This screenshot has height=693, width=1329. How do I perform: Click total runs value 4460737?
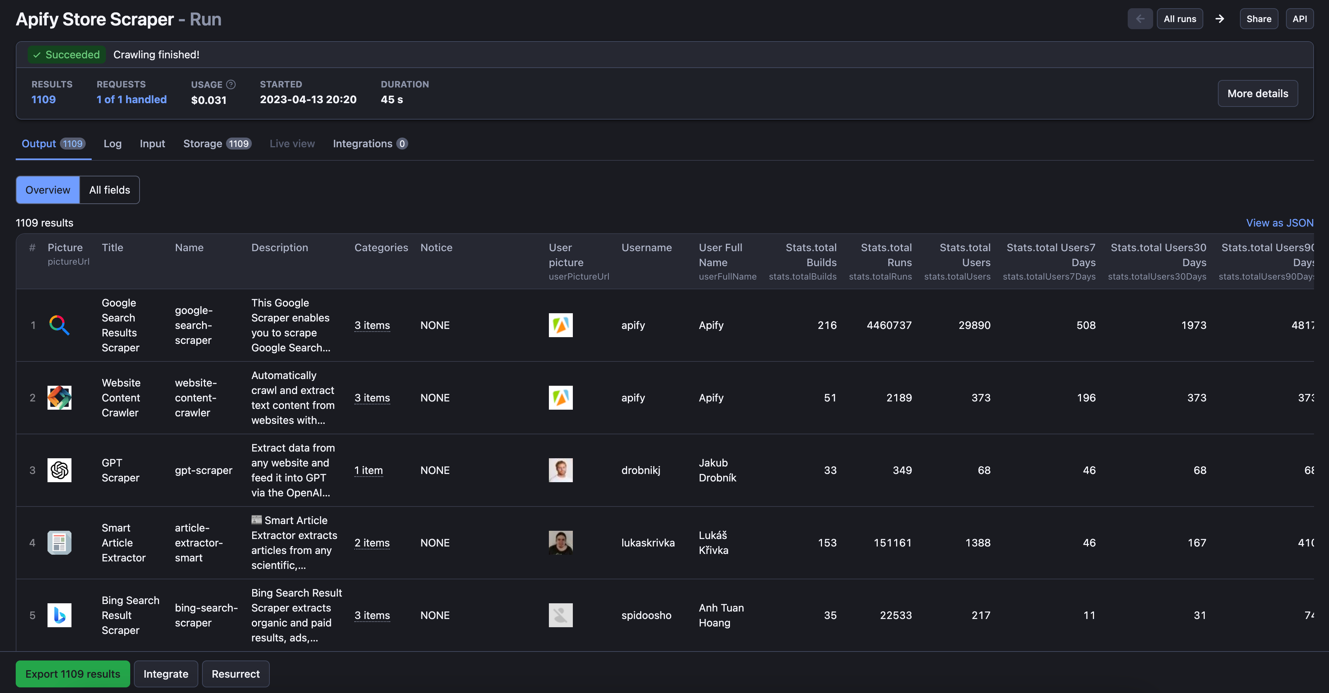coord(889,325)
